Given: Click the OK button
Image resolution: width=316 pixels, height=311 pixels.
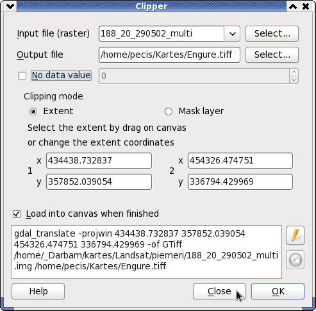Looking at the screenshot, I should [278, 291].
